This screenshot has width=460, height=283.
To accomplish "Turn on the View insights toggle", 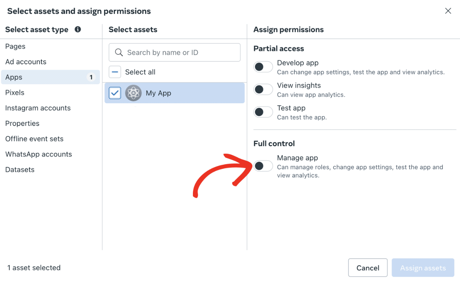I will click(x=263, y=89).
